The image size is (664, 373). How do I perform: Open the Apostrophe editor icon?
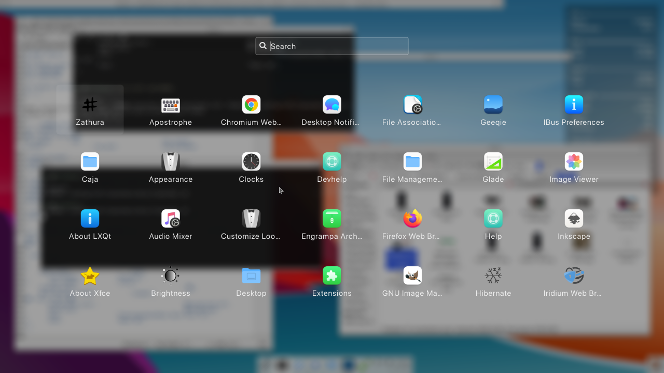click(x=171, y=105)
